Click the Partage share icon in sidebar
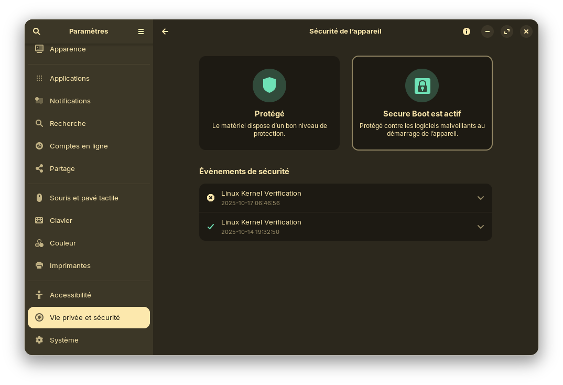563x385 pixels. [x=39, y=168]
